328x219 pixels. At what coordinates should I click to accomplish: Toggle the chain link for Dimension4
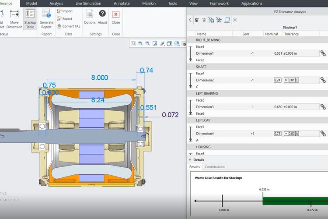click(323, 134)
